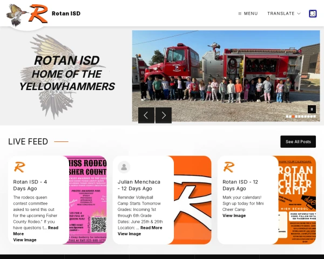This screenshot has width=324, height=259.
Task: Click the orange R logo in header
Action: (39, 13)
